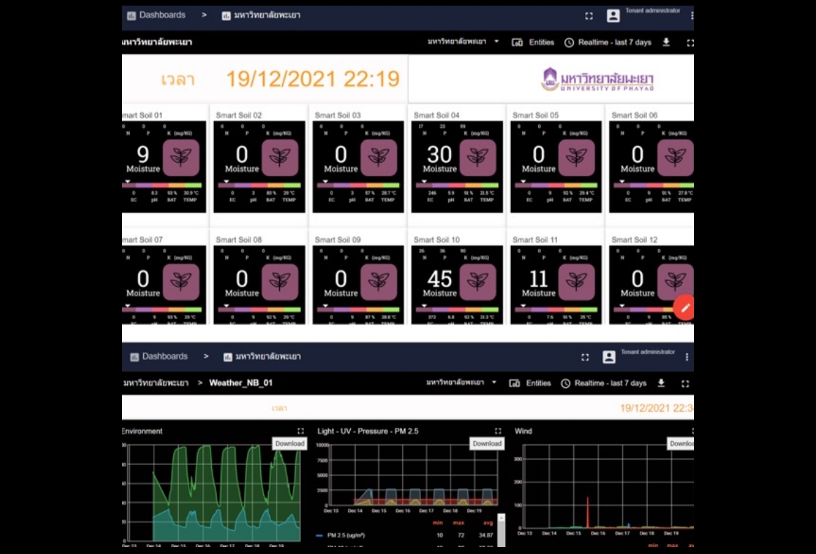
Task: Open Entities in the Weather_NB_01 toolbar
Action: click(530, 383)
